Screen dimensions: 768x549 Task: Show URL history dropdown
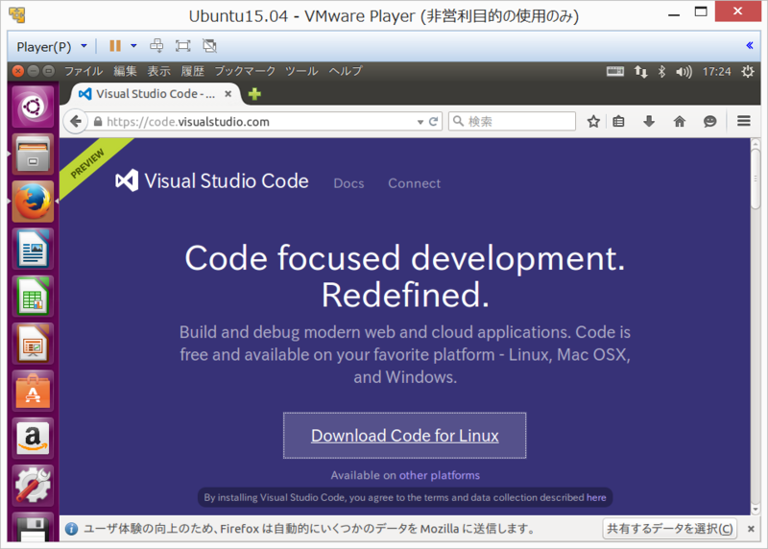(x=420, y=122)
